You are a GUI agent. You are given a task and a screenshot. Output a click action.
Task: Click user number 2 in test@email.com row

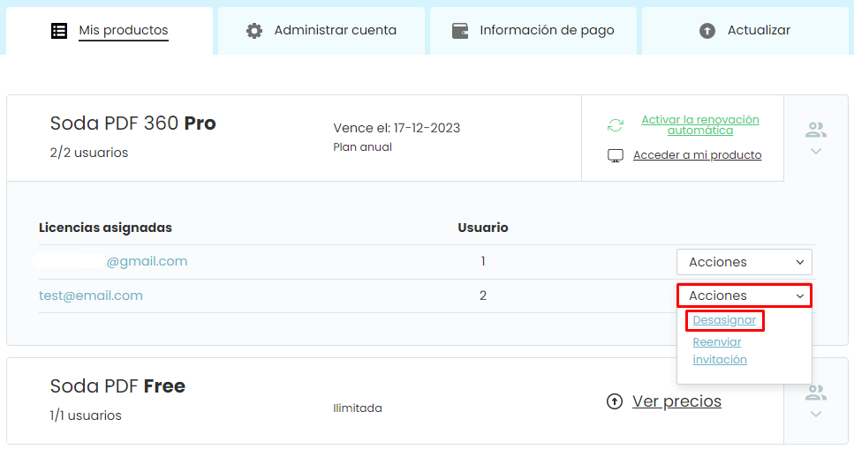coord(482,296)
